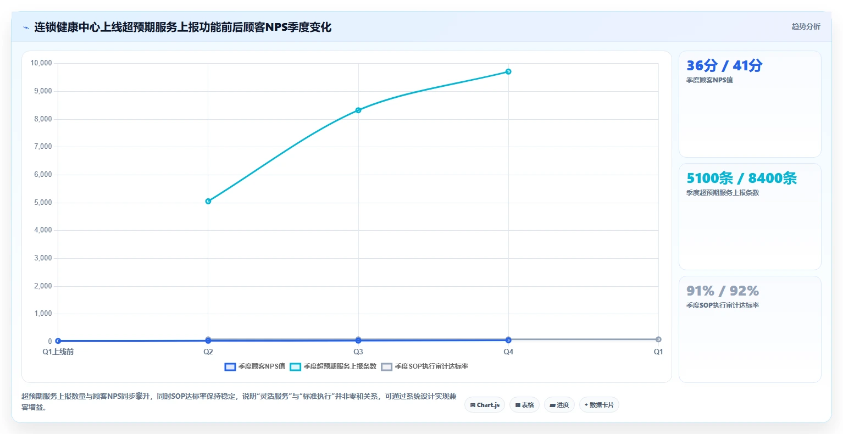Click the Q3 x-axis label
843x434 pixels.
[x=358, y=352]
